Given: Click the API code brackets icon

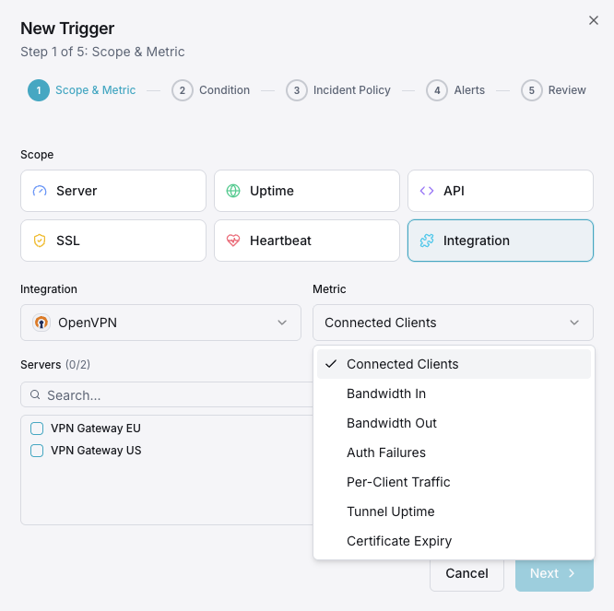Looking at the screenshot, I should [x=426, y=191].
